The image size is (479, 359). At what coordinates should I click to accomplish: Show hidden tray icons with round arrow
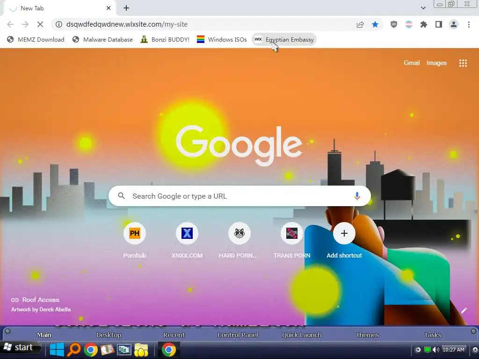click(418, 350)
